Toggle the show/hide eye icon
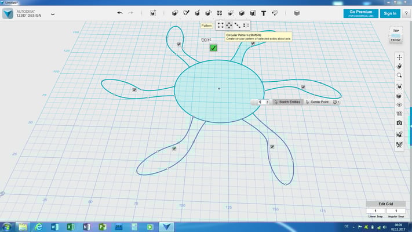The image size is (412, 232). [399, 104]
